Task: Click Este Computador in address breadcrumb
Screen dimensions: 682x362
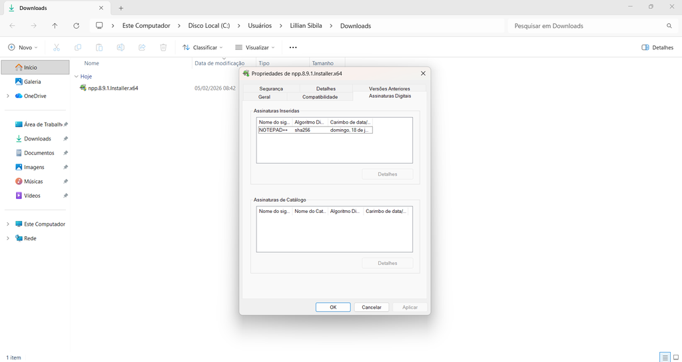Action: 146,26
